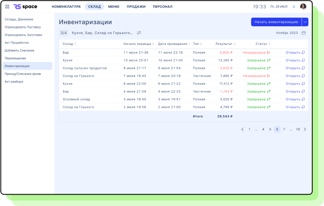Click the notification bell icon
The width and height of the screenshot is (324, 206).
(294, 7)
